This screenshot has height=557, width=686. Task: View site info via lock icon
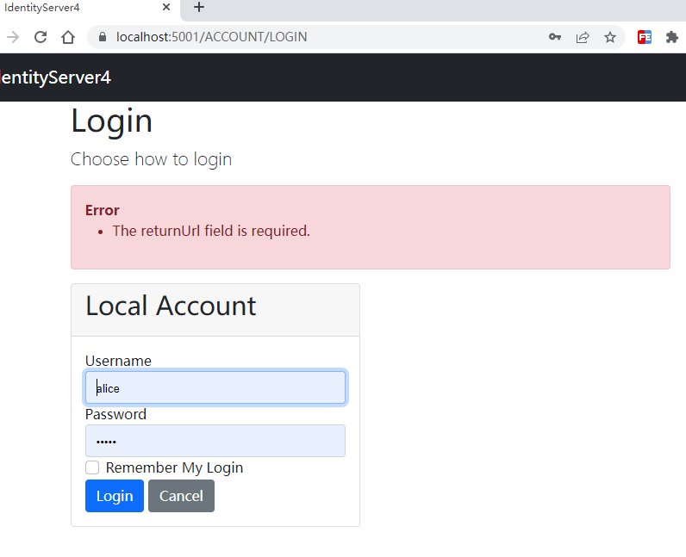pyautogui.click(x=103, y=37)
